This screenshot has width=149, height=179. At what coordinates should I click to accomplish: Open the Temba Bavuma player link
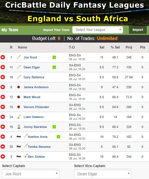coord(39,147)
